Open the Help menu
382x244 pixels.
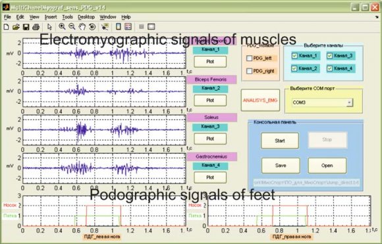pos(126,17)
